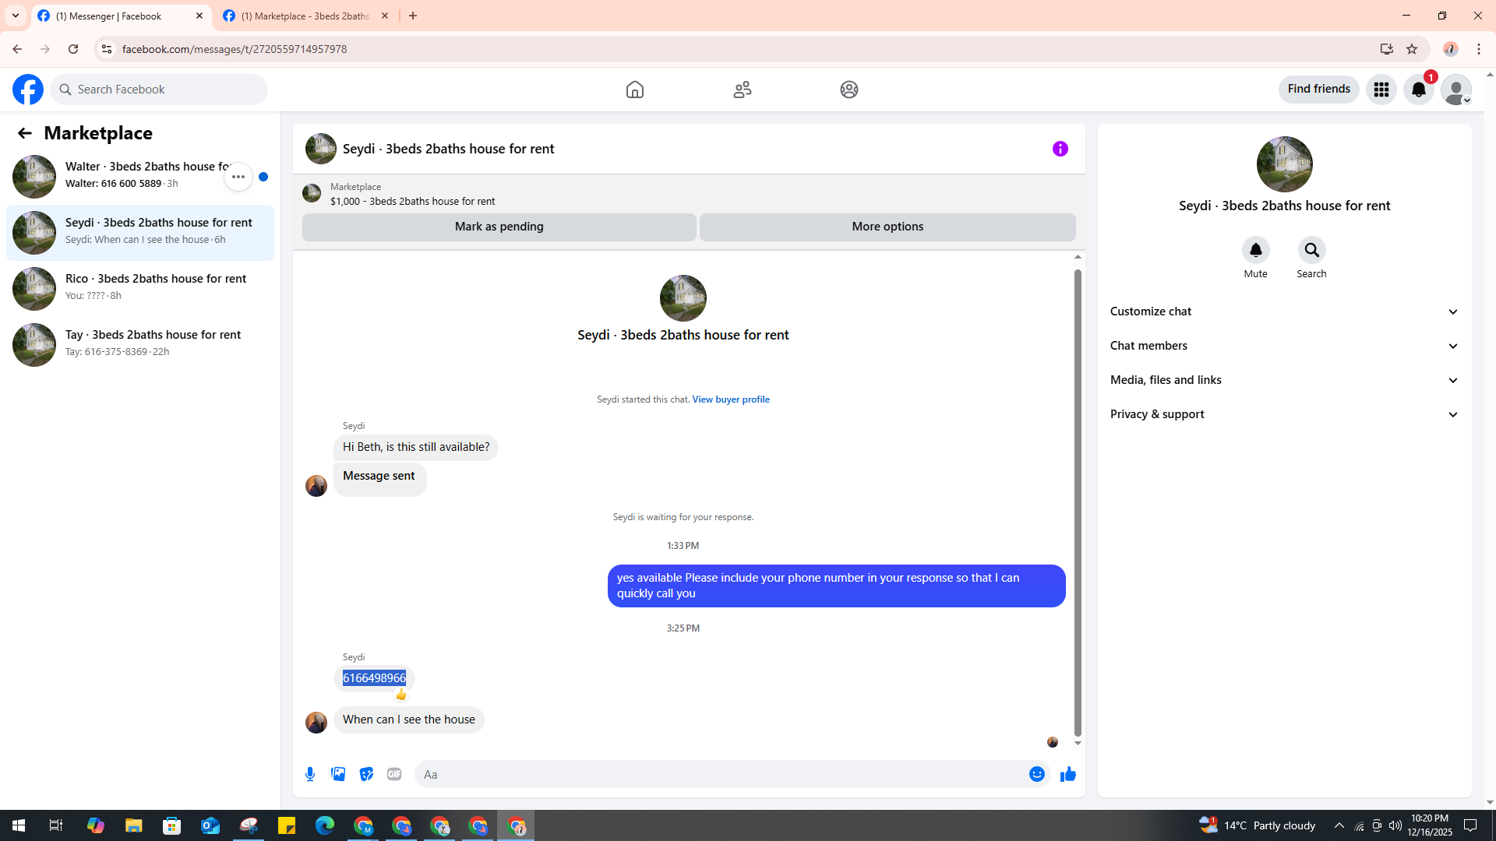Open the notifications bell icon
The image size is (1496, 841).
[1419, 90]
